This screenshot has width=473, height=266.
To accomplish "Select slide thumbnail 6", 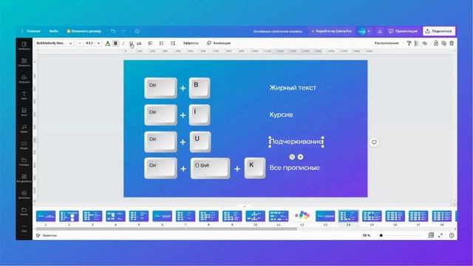I will (162, 216).
